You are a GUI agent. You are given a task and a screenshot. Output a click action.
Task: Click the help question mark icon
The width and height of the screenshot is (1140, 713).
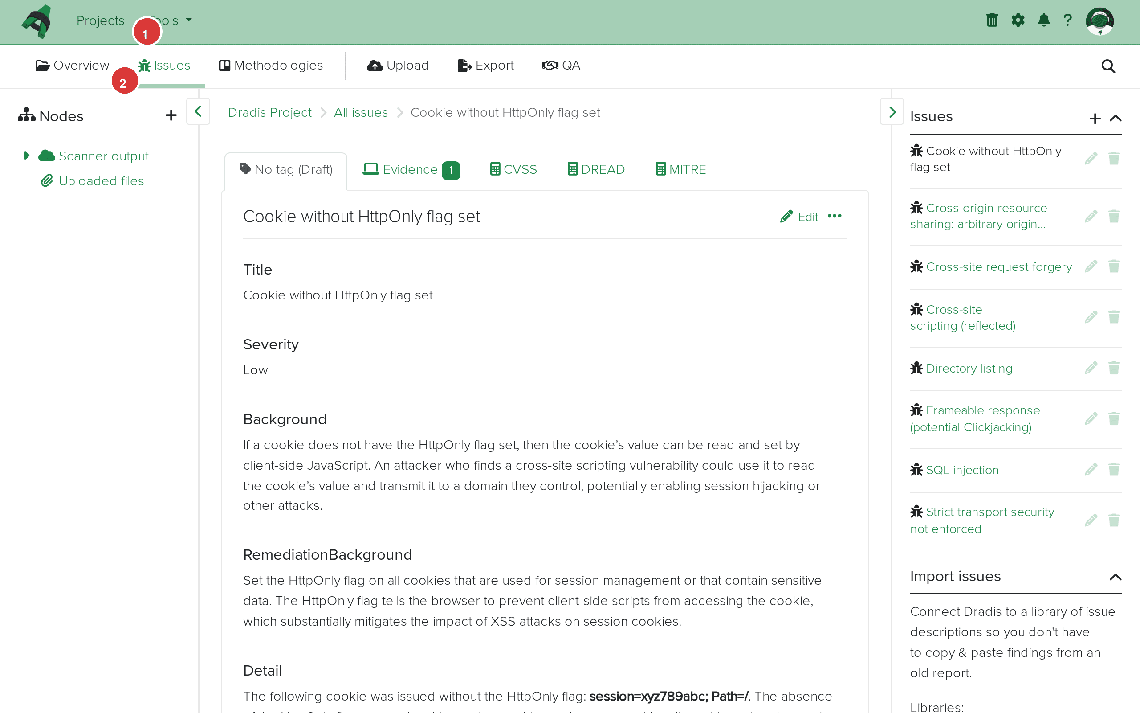pos(1067,20)
